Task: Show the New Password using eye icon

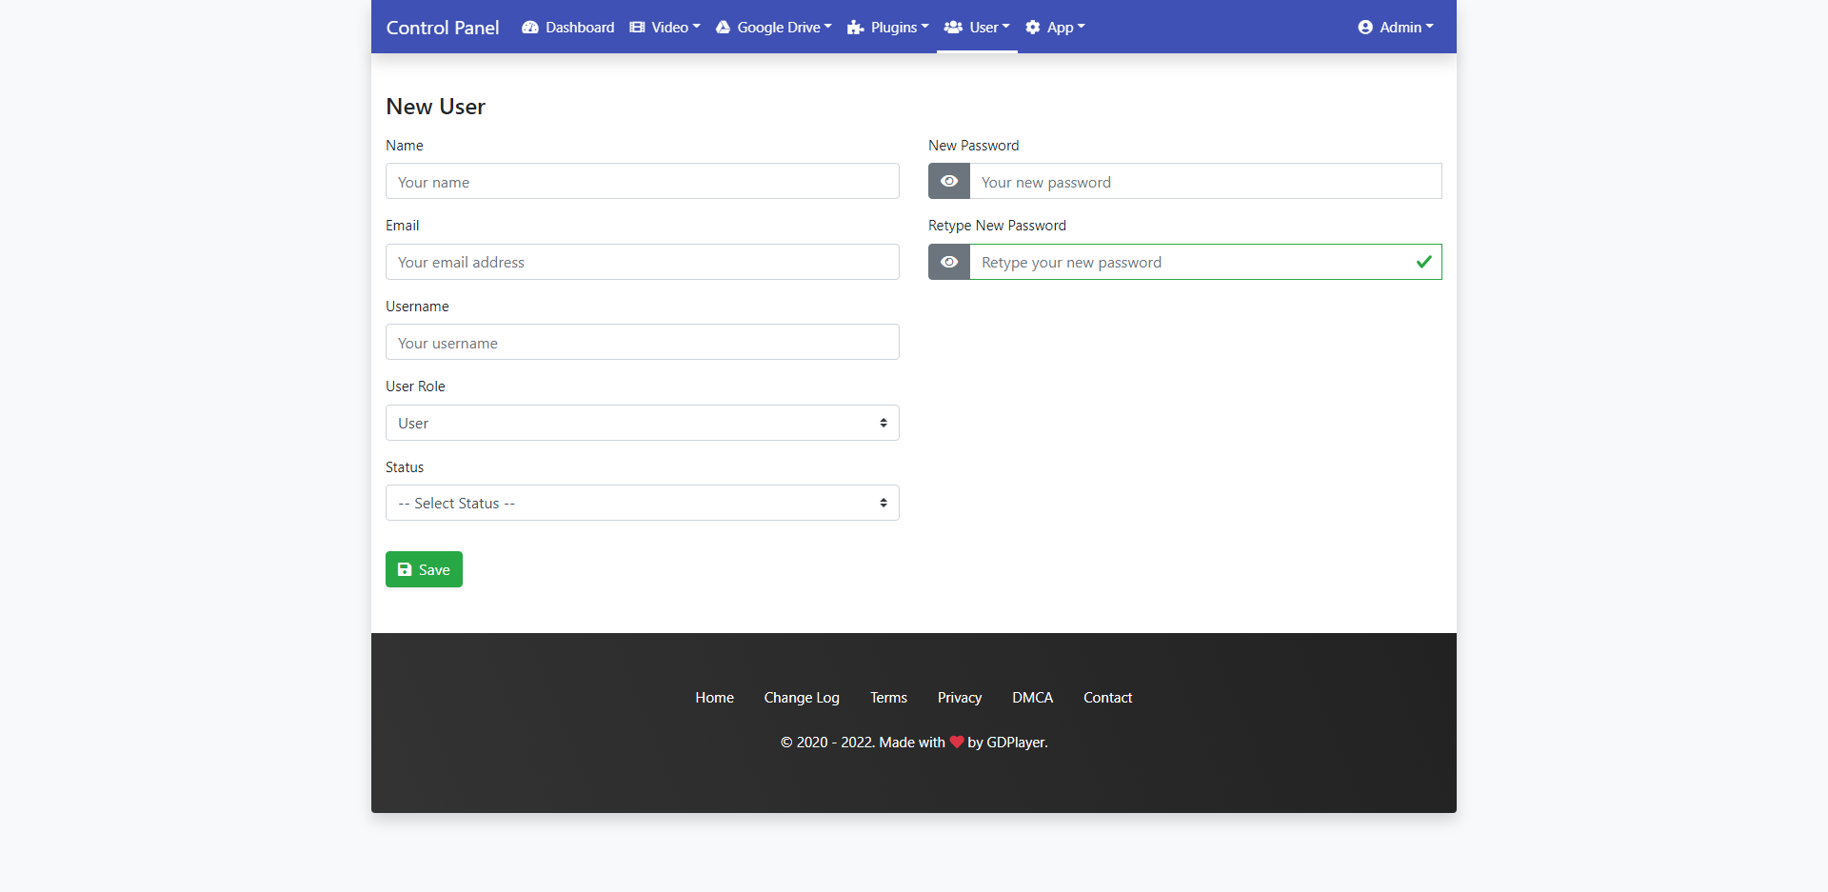Action: click(x=949, y=181)
